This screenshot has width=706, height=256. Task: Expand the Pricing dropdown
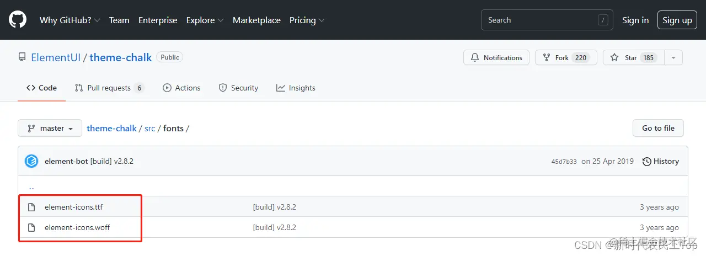tap(307, 20)
